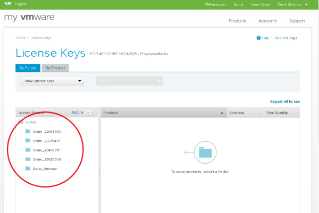Expand the Denis Smirnov account menu arrow
Screen dimensions: 319x213
point(306,4)
